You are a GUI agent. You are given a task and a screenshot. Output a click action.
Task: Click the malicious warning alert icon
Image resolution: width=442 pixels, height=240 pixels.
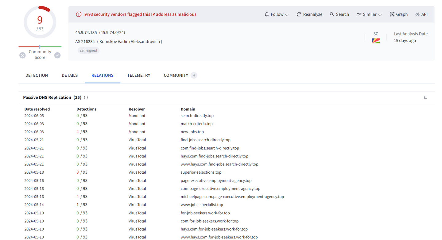pos(79,14)
